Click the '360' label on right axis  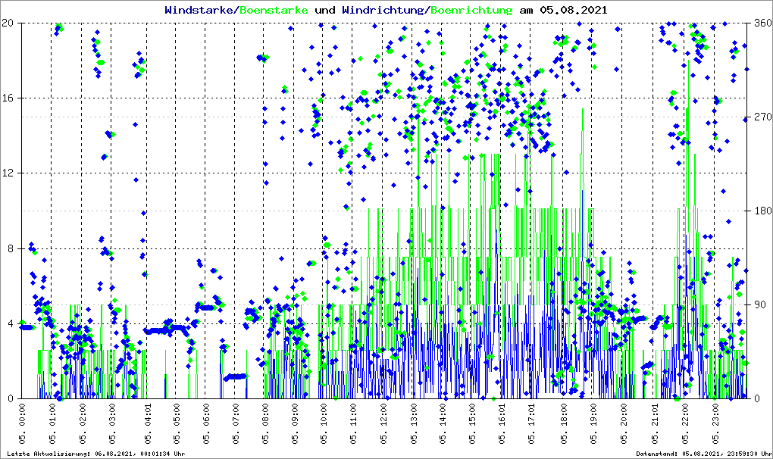[x=760, y=23]
